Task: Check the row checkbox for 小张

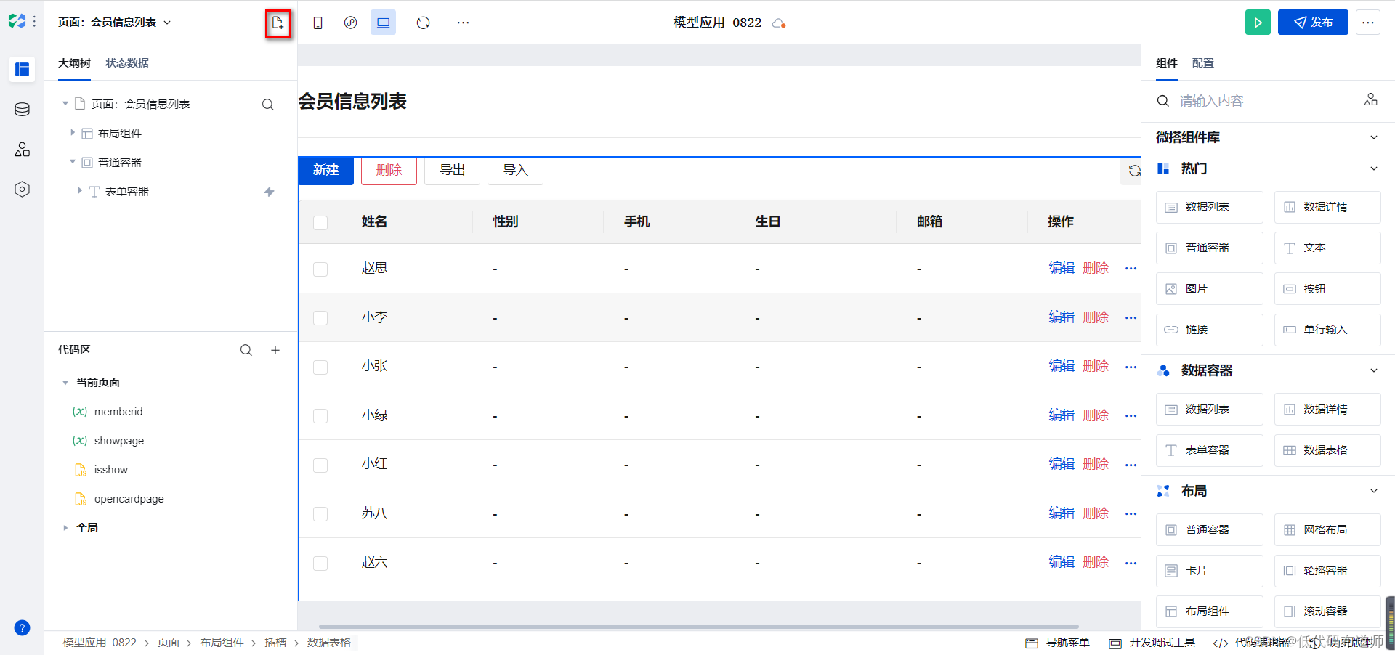Action: click(x=320, y=367)
